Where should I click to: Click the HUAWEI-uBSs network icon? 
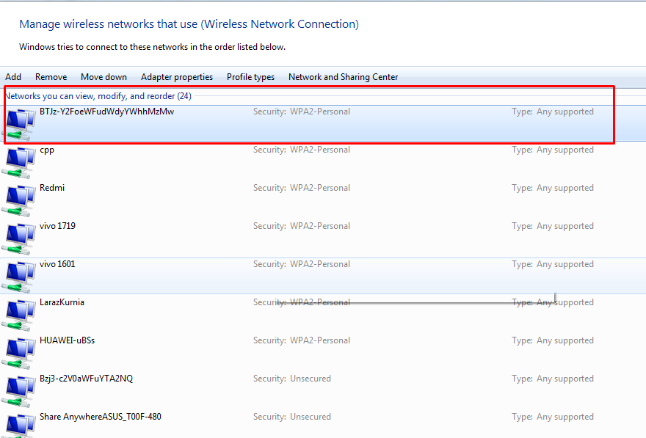pos(20,352)
